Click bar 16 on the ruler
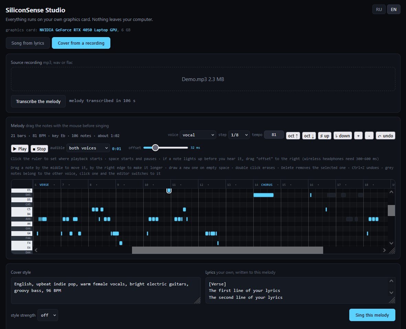Viewport: 406px width, 329px height. click(311, 185)
